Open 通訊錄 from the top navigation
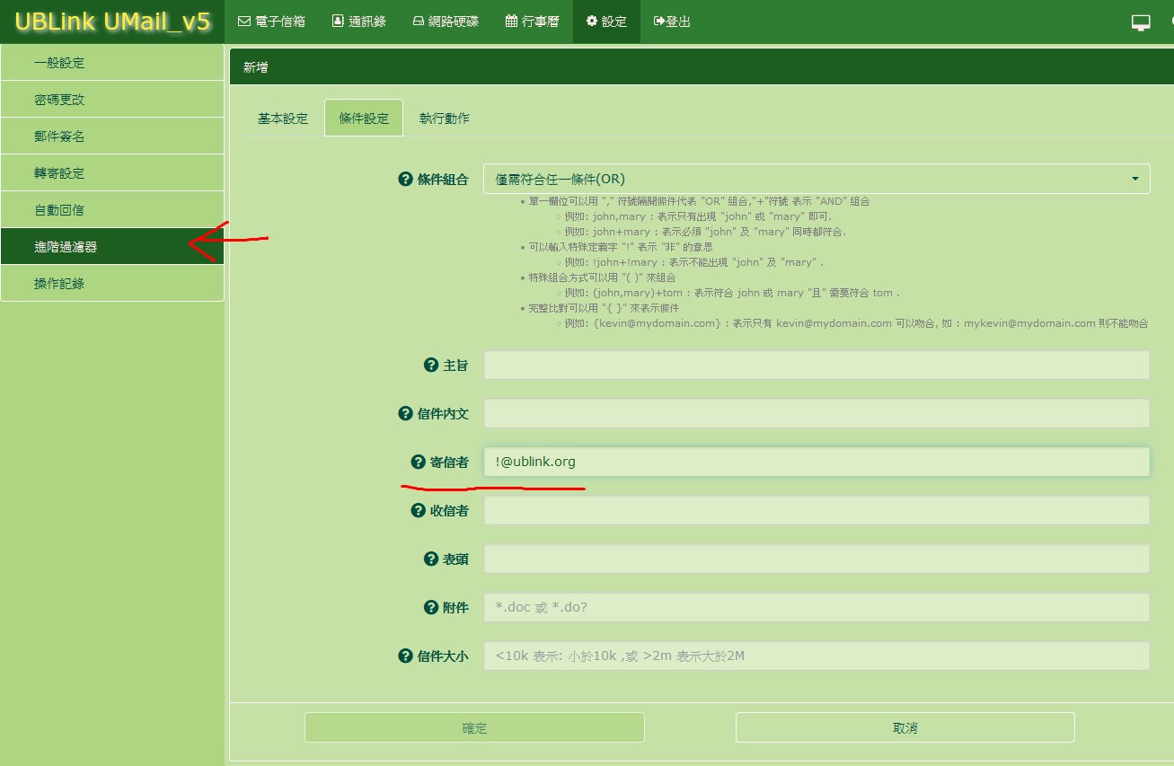The image size is (1174, 766). point(358,22)
